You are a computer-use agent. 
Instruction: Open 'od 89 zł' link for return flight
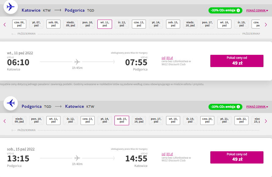pos(167,154)
